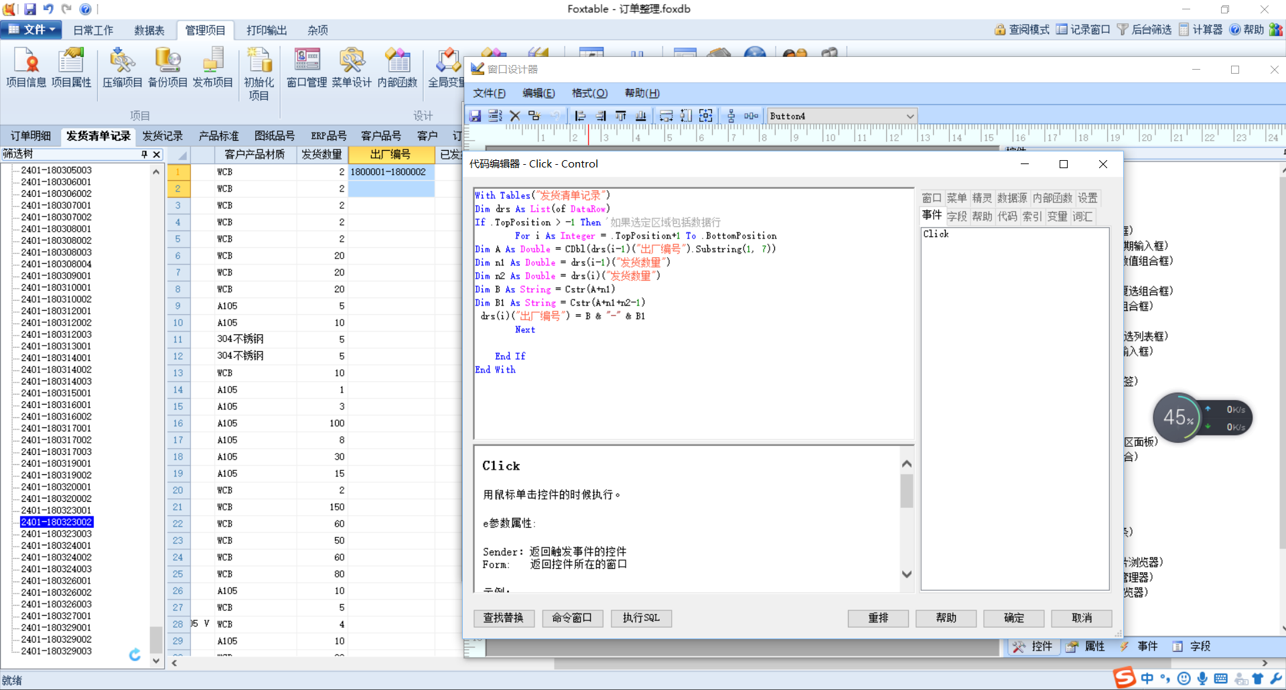Image resolution: width=1286 pixels, height=690 pixels.
Task: Open 窗口管理 window management
Action: point(307,68)
